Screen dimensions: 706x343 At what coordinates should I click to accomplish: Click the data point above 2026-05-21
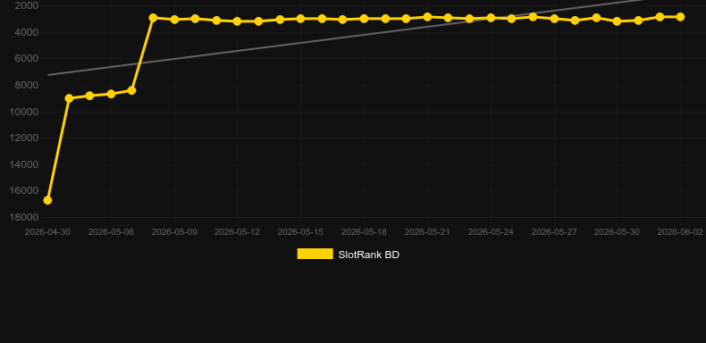tap(427, 17)
